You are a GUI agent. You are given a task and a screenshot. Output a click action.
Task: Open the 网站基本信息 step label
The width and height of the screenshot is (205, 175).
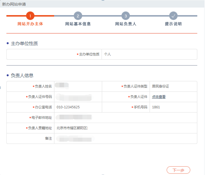click(78, 24)
